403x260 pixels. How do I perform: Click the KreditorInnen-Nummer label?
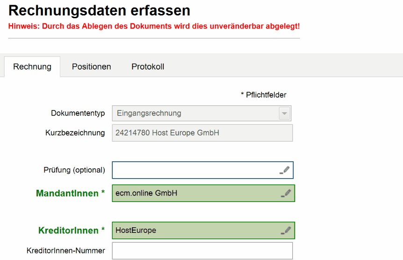click(65, 251)
